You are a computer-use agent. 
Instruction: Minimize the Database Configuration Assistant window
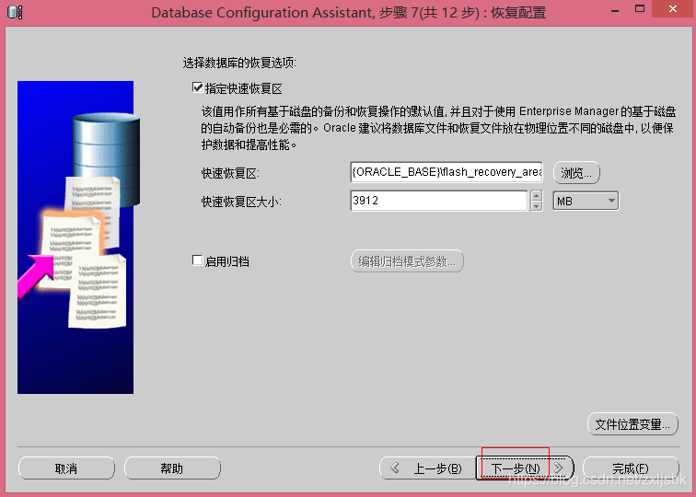point(615,11)
